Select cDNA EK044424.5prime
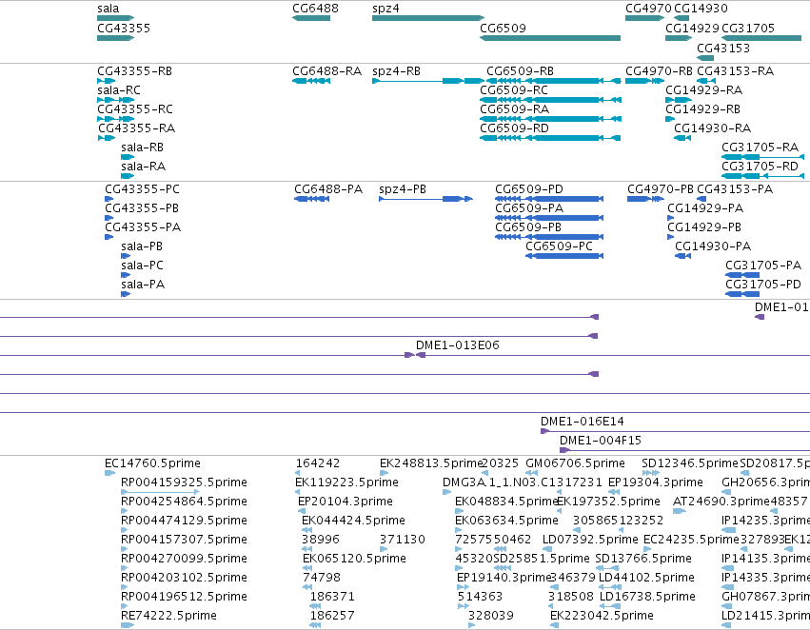This screenshot has height=630, width=810. pos(353,521)
